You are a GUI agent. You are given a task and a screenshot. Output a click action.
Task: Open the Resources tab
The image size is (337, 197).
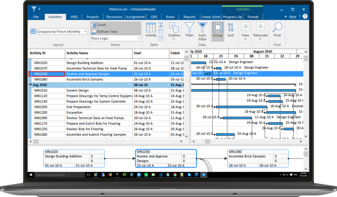point(114,17)
